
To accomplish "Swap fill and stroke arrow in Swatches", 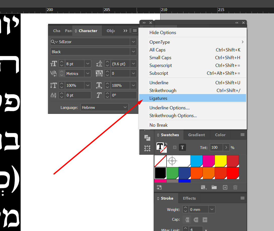I will pyautogui.click(x=166, y=144).
